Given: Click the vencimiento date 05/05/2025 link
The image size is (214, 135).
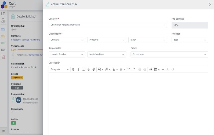Looking at the screenshot, I should point(35,55).
